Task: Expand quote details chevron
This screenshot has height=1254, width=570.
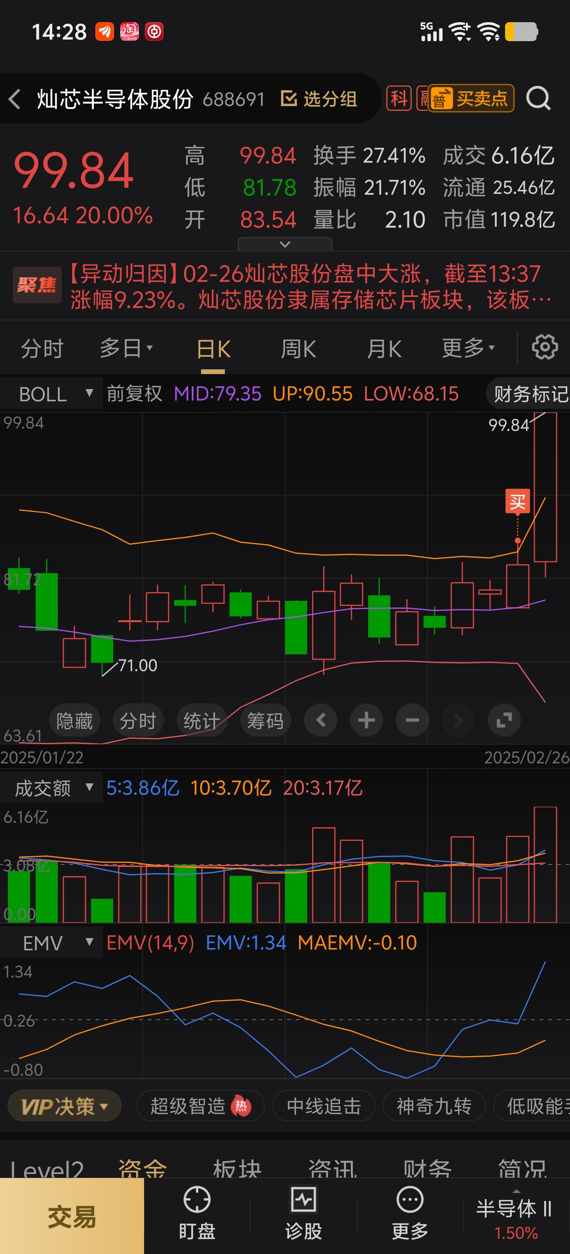Action: pyautogui.click(x=285, y=244)
